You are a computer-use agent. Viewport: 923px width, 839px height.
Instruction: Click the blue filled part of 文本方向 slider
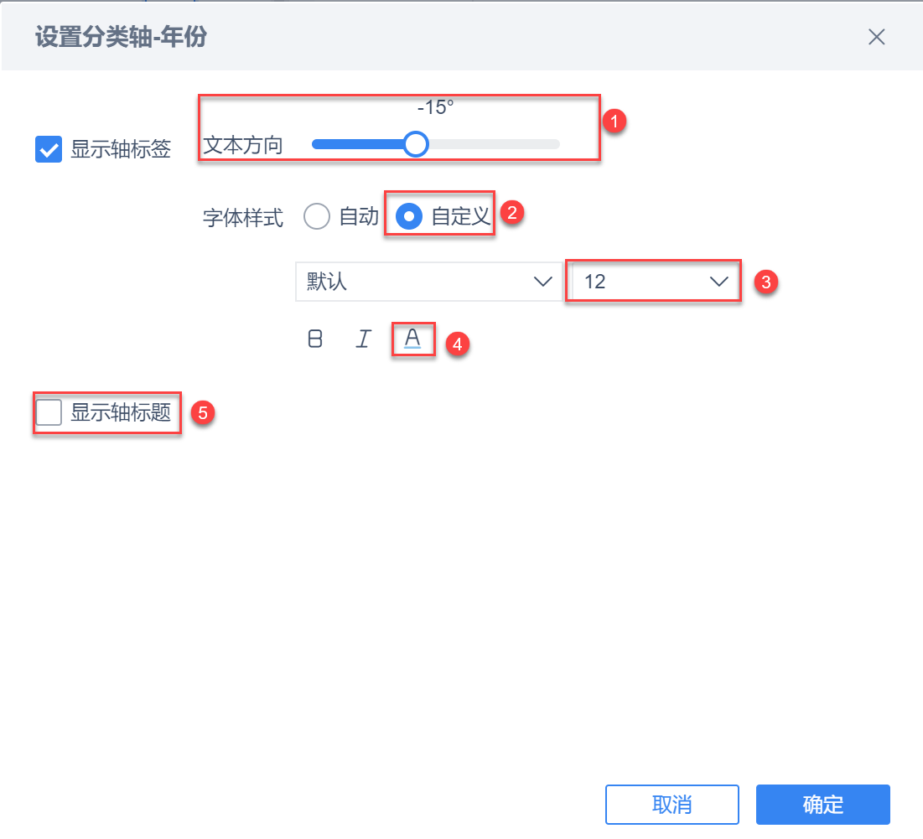point(358,144)
